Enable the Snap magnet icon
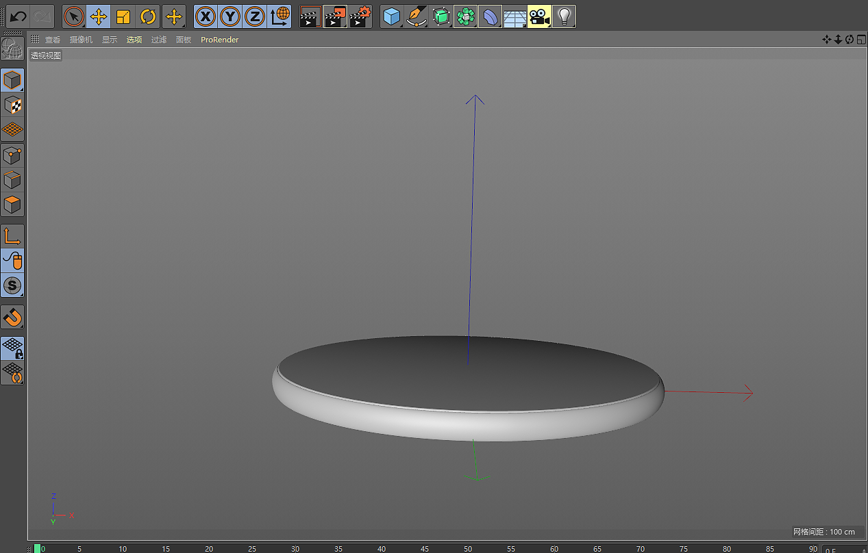Screen dimensions: 868x553 (x=12, y=317)
